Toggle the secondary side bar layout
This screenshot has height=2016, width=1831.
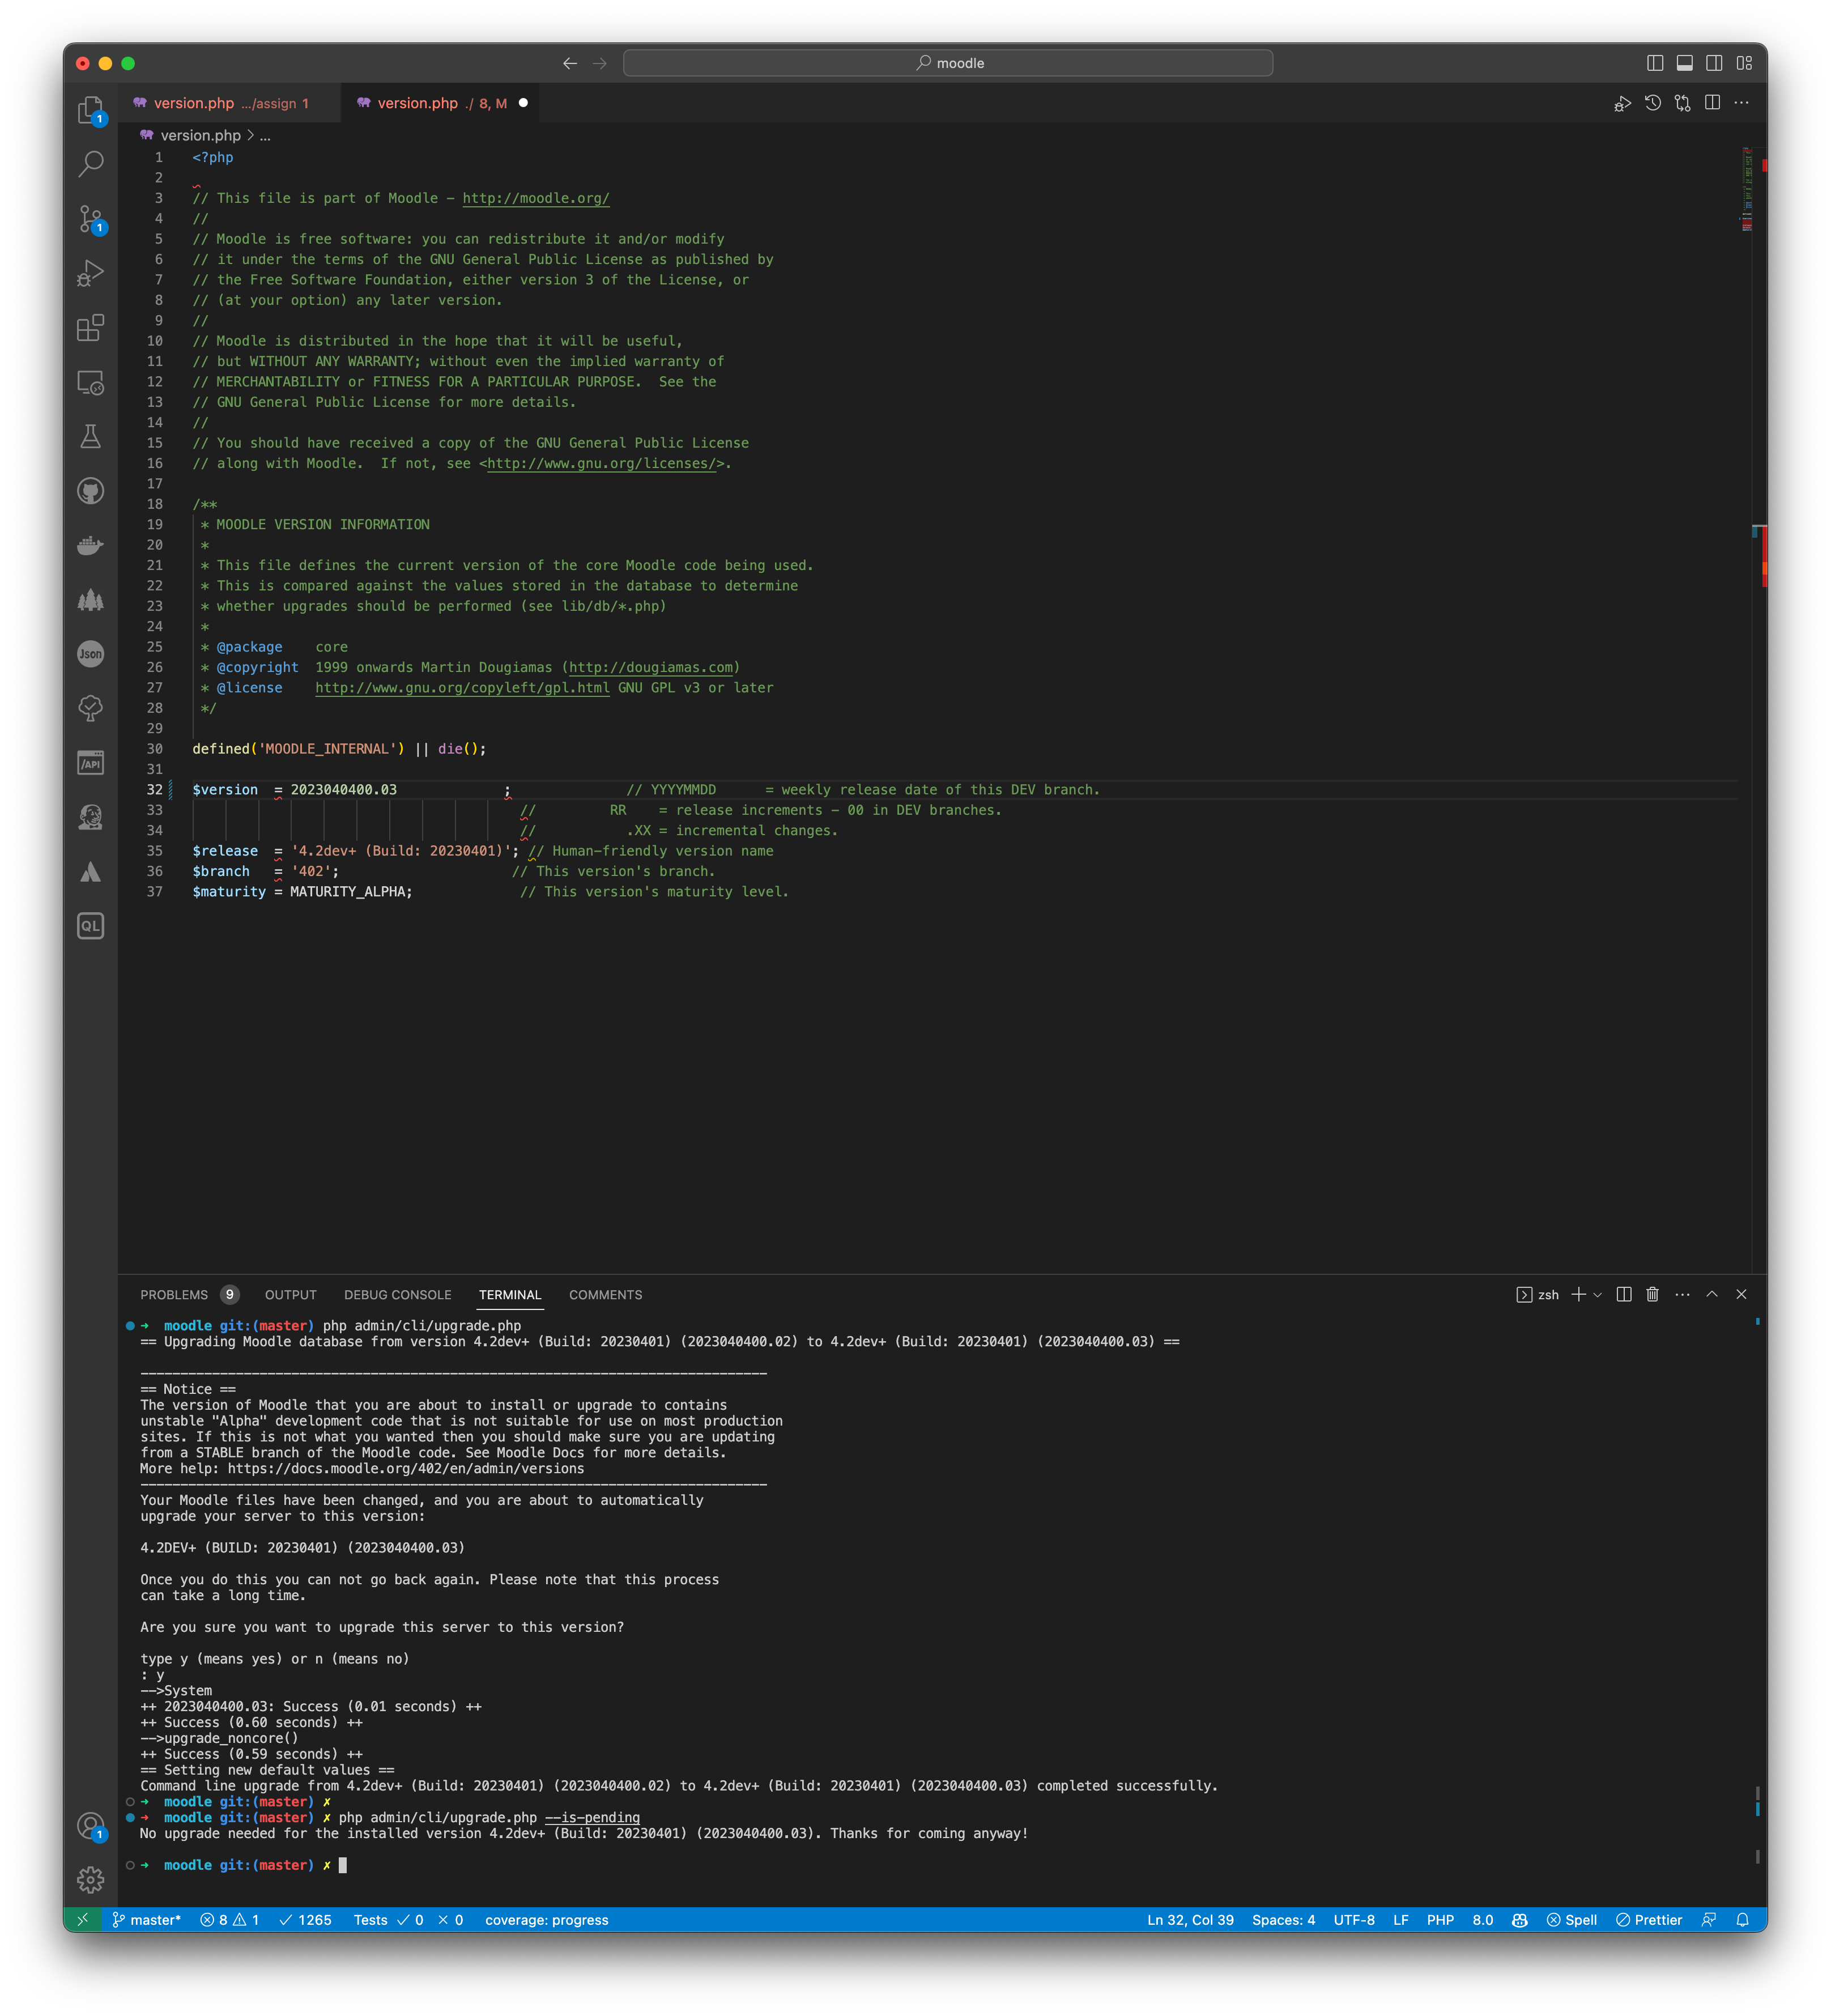point(1714,63)
